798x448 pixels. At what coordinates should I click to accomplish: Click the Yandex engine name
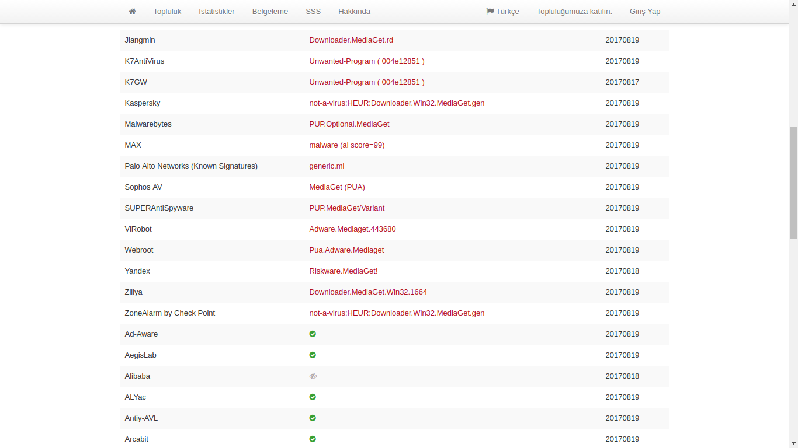tap(137, 271)
